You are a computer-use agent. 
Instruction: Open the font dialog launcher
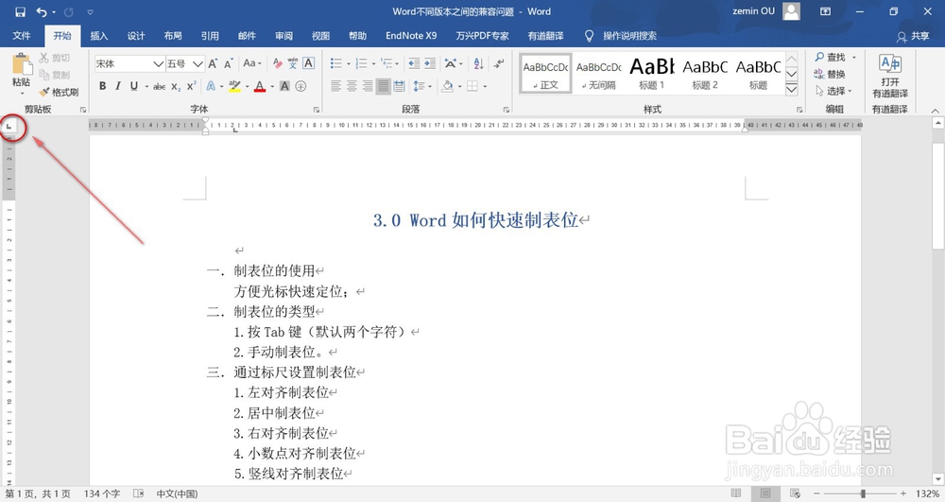click(317, 110)
